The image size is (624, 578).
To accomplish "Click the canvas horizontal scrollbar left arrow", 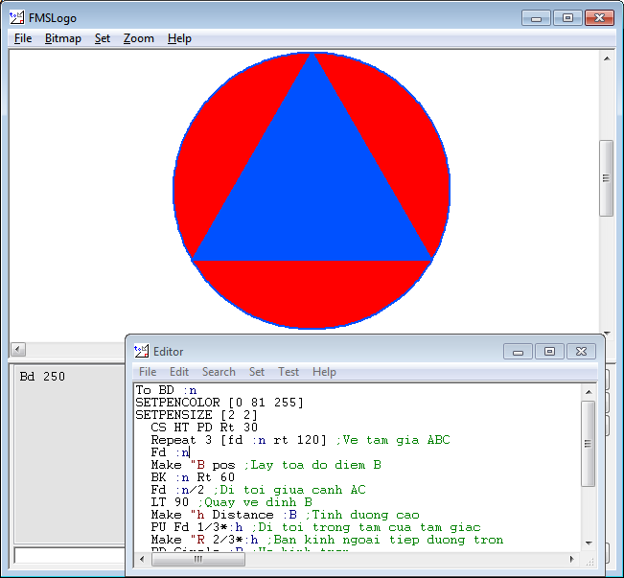I will pos(17,350).
